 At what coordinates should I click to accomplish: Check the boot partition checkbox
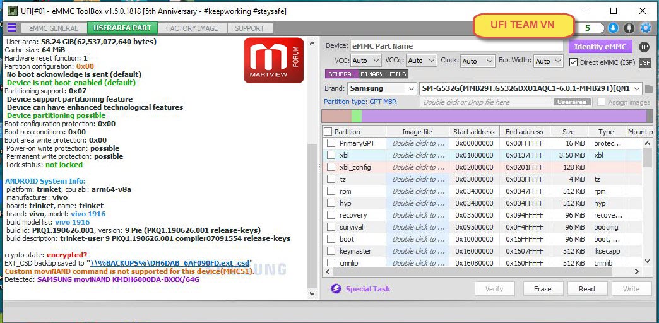(331, 239)
